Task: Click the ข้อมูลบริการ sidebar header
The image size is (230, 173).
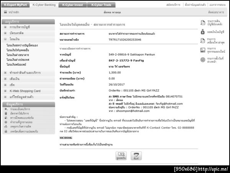Action: [29, 104]
